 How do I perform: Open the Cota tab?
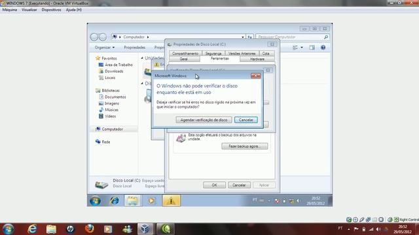tap(266, 54)
